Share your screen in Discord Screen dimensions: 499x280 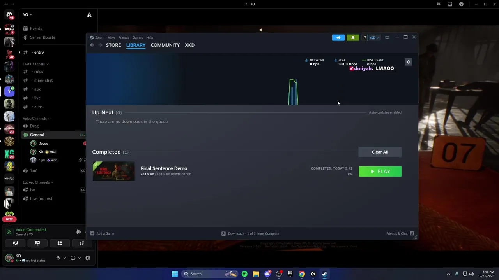[37, 243]
